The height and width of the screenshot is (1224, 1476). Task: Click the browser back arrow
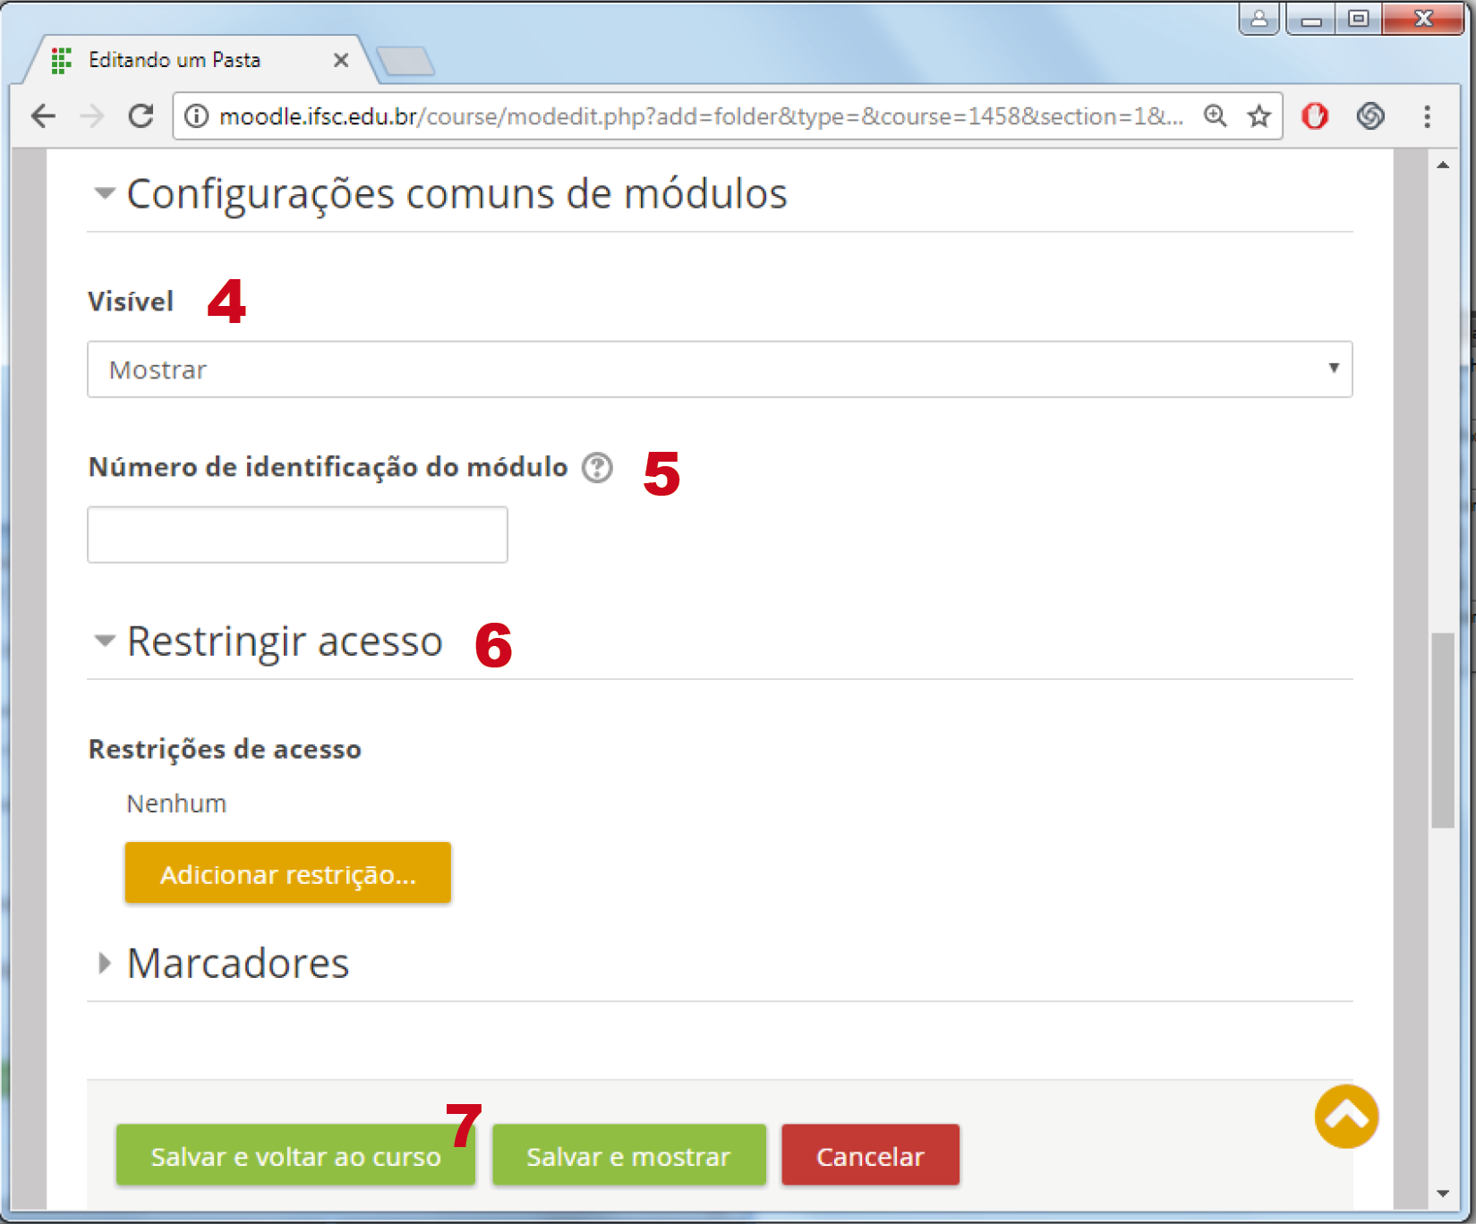click(43, 116)
